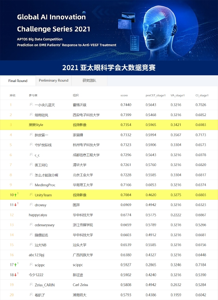Click red down arrow at rank 11

coord(15,205)
